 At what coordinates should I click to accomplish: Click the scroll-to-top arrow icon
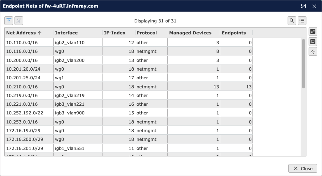click(9, 21)
